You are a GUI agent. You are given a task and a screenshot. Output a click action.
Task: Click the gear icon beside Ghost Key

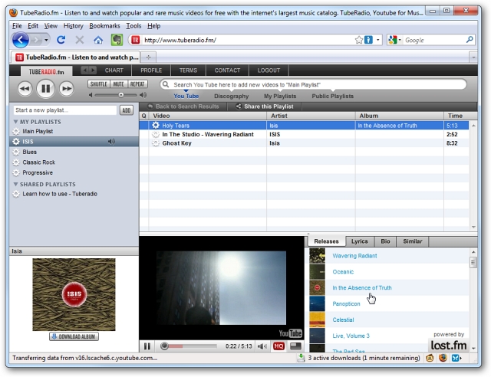click(156, 143)
